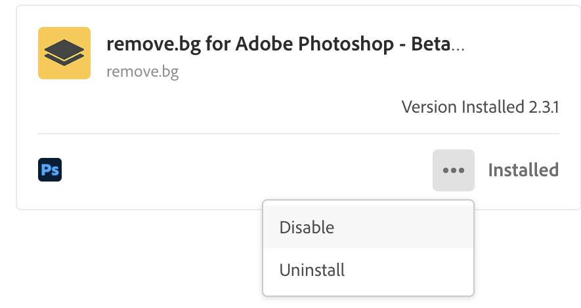The width and height of the screenshot is (581, 308).
Task: Open the three-dot more options button
Action: pyautogui.click(x=454, y=170)
